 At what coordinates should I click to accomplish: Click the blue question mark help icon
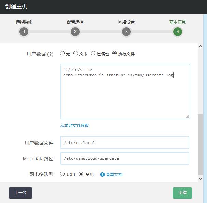pyautogui.click(x=102, y=174)
